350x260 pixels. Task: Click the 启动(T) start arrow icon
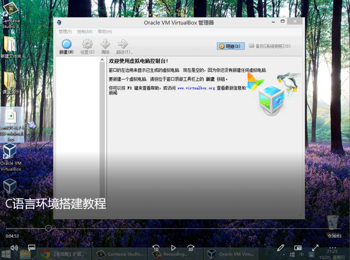click(x=123, y=46)
